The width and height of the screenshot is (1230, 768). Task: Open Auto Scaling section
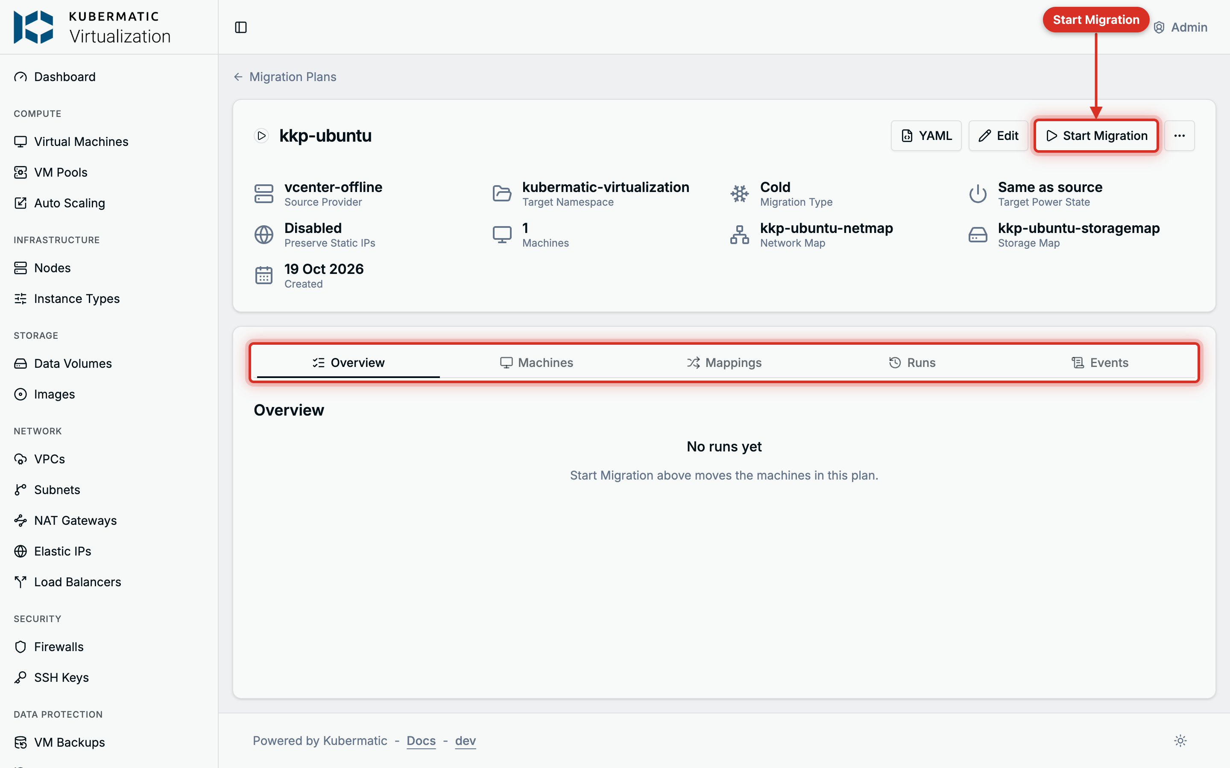[x=59, y=203]
